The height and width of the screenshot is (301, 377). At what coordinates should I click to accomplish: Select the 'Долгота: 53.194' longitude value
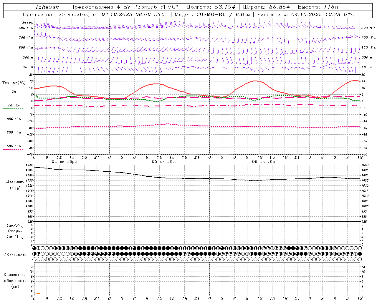tap(211, 7)
